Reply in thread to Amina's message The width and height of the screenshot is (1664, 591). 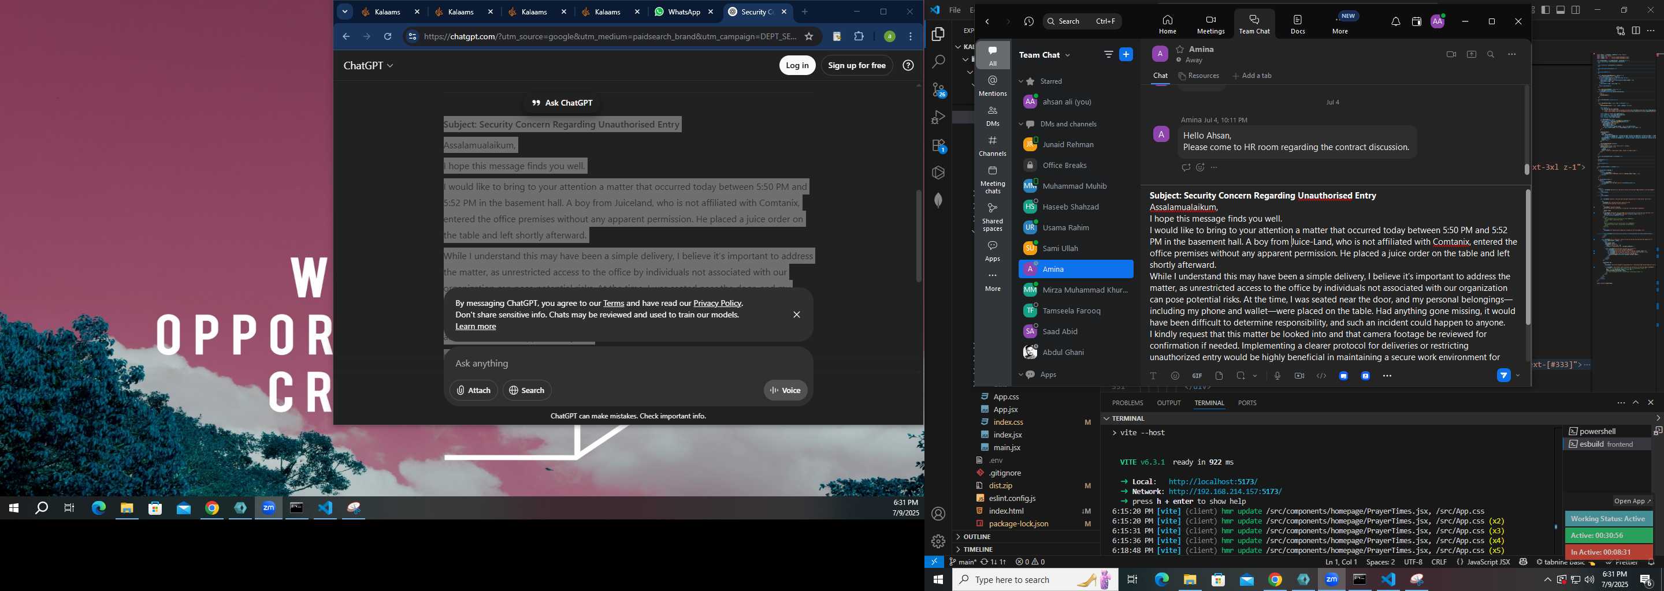tap(1186, 168)
